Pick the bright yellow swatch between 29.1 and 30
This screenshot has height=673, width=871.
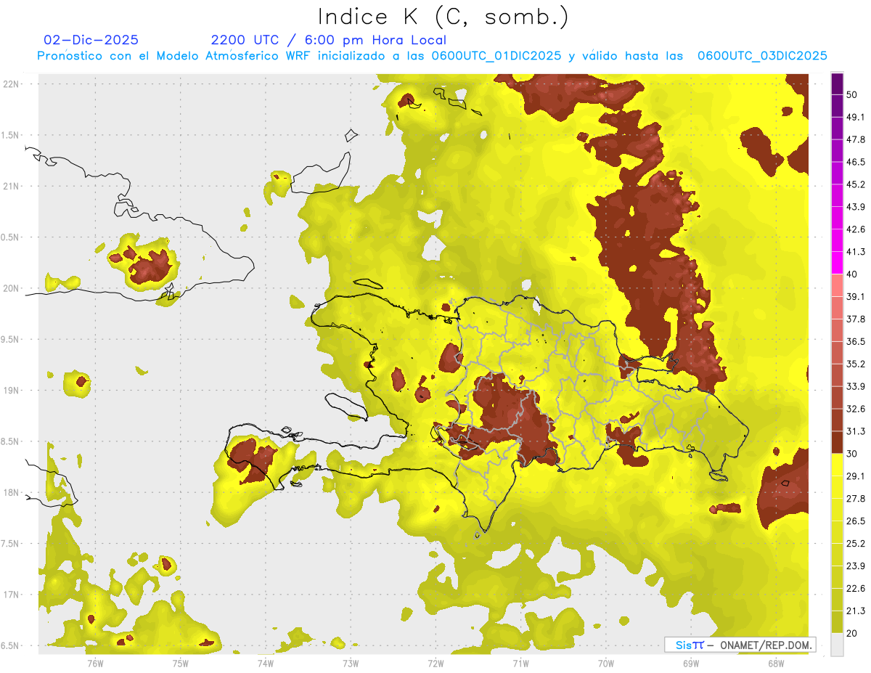(837, 465)
